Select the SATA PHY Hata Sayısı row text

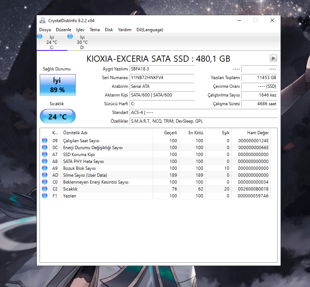tap(83, 161)
